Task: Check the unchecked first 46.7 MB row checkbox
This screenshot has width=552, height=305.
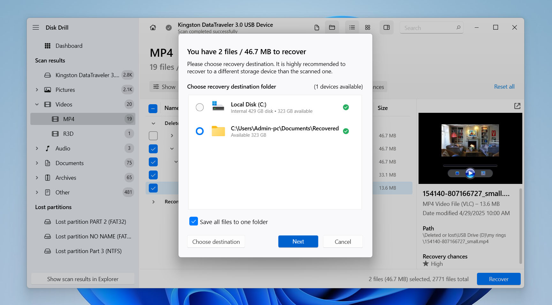Action: pyautogui.click(x=153, y=136)
